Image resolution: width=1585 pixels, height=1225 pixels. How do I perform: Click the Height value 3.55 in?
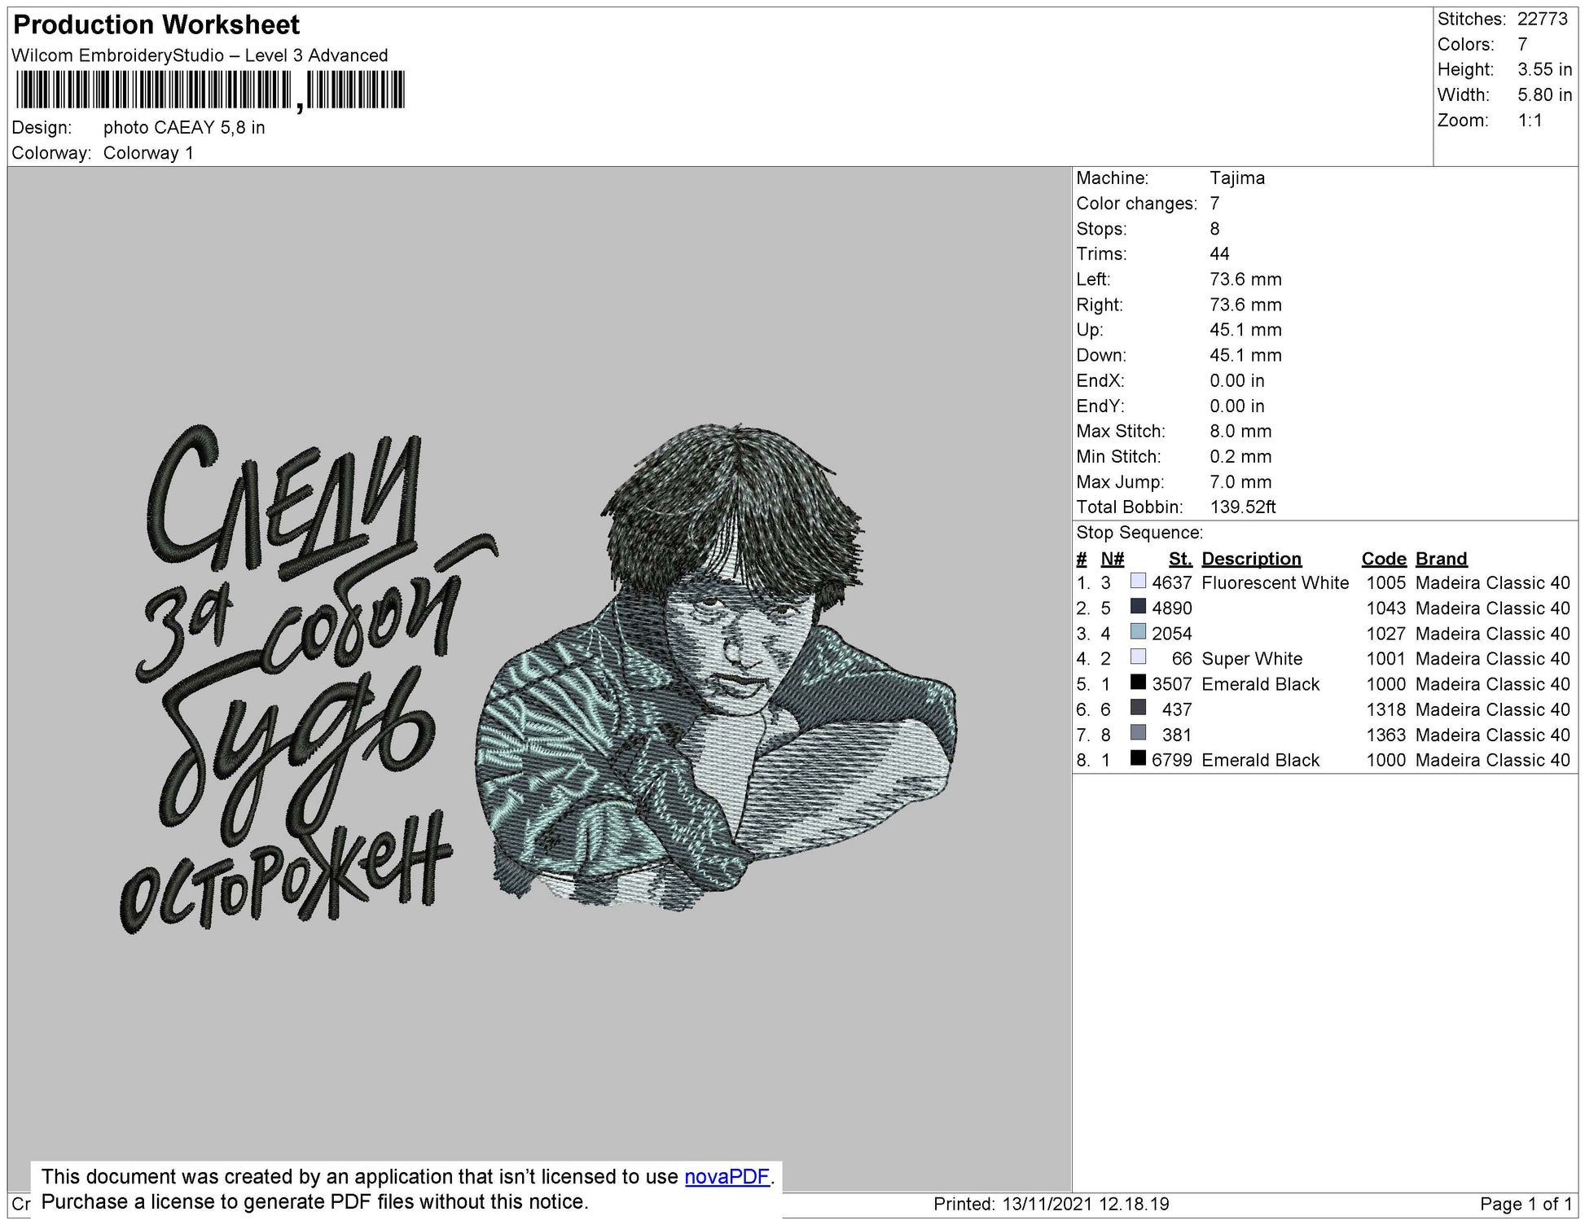click(x=1545, y=69)
